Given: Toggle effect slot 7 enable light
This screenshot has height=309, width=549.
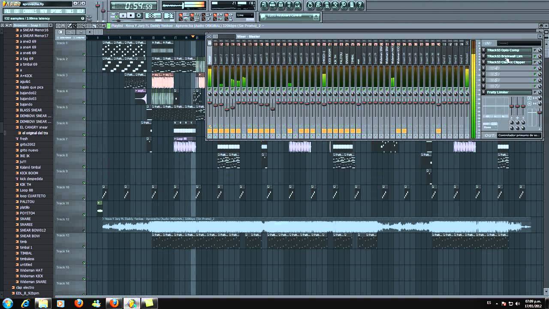Looking at the screenshot, I should 535,86.
